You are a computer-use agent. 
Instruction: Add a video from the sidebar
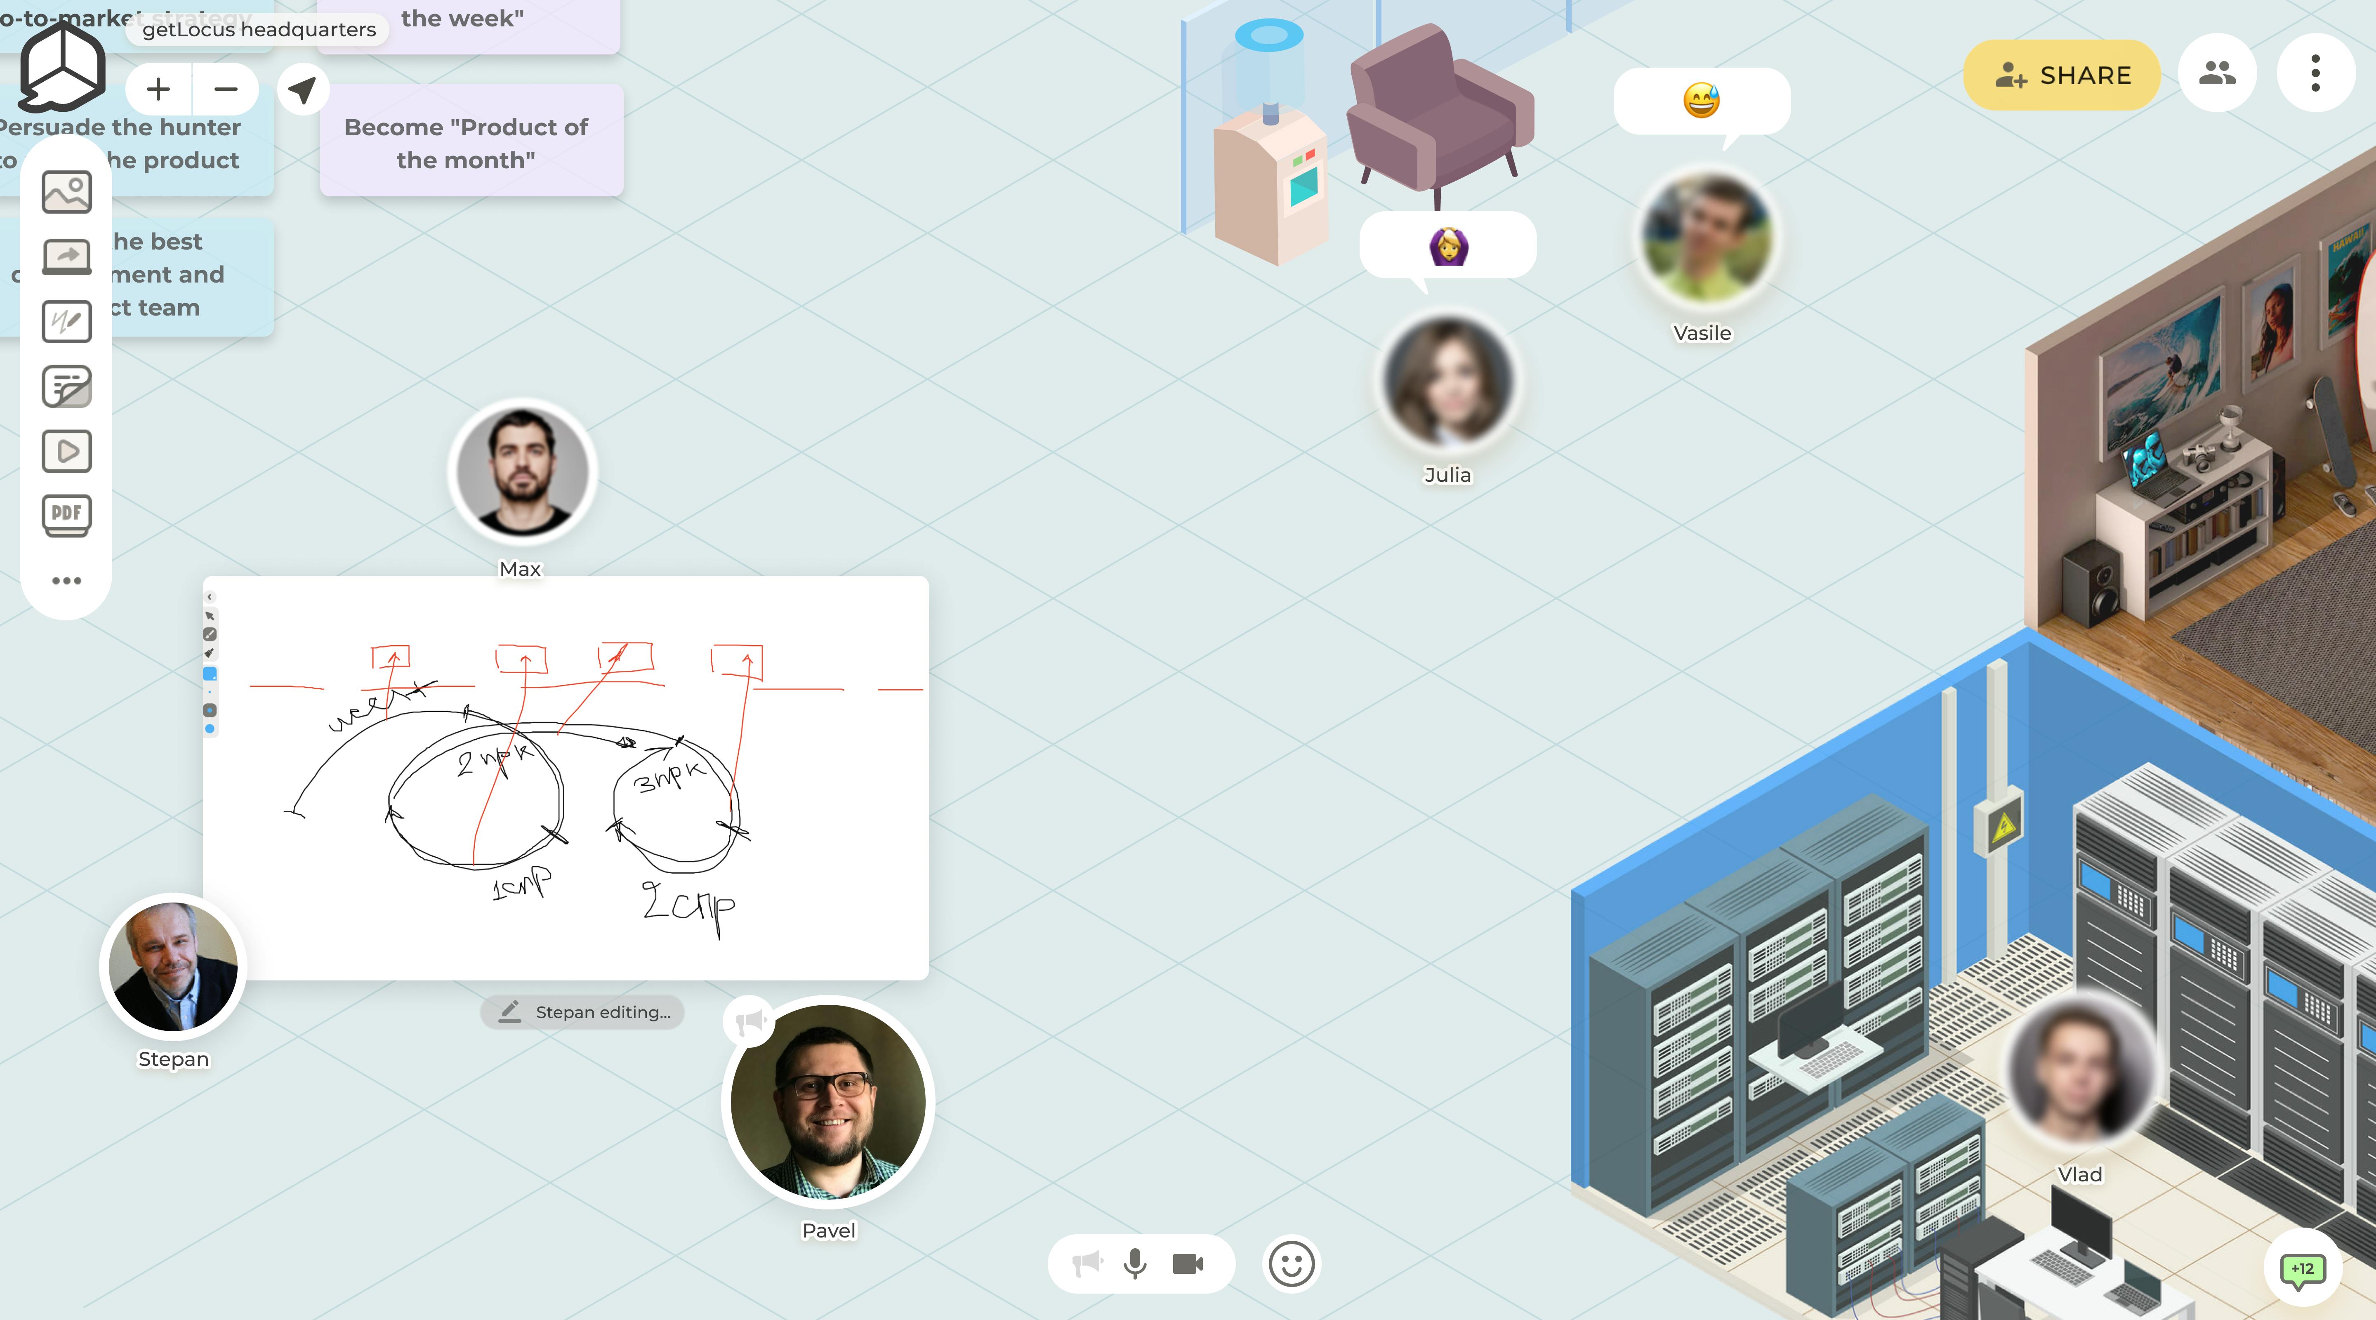(x=66, y=451)
